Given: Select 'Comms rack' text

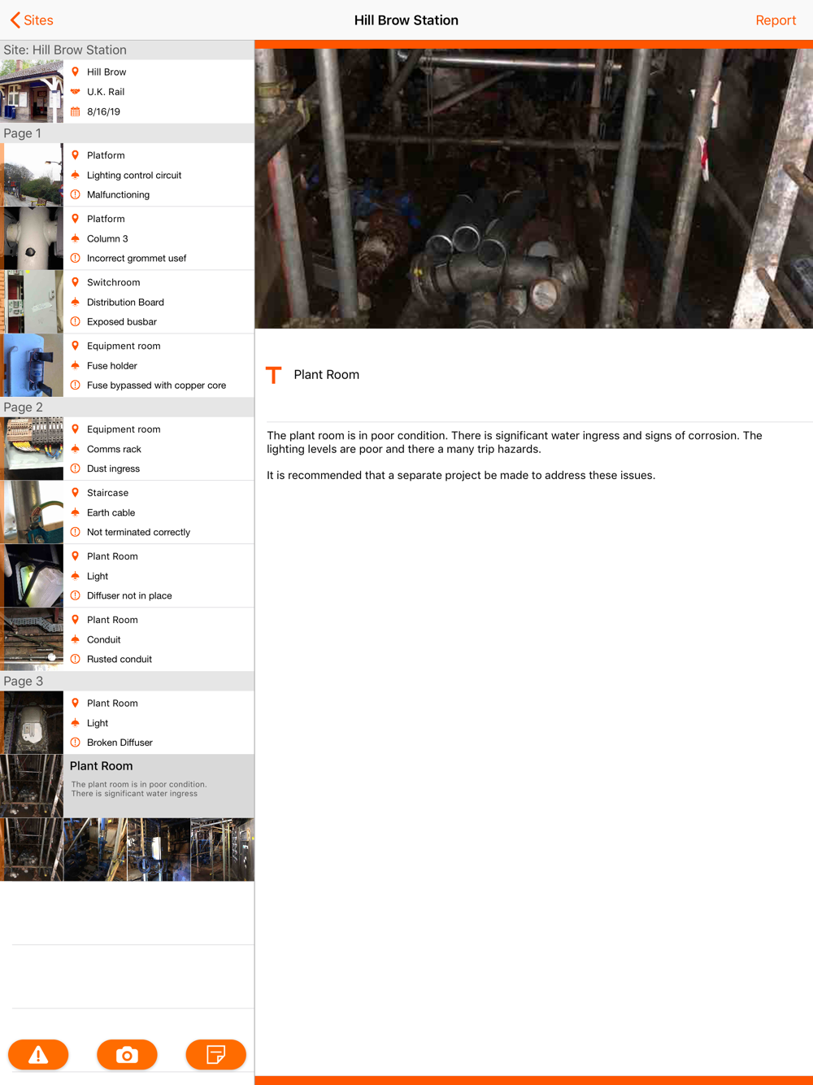Looking at the screenshot, I should [114, 449].
